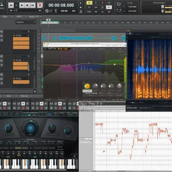Click the stop transport button

point(16,5)
